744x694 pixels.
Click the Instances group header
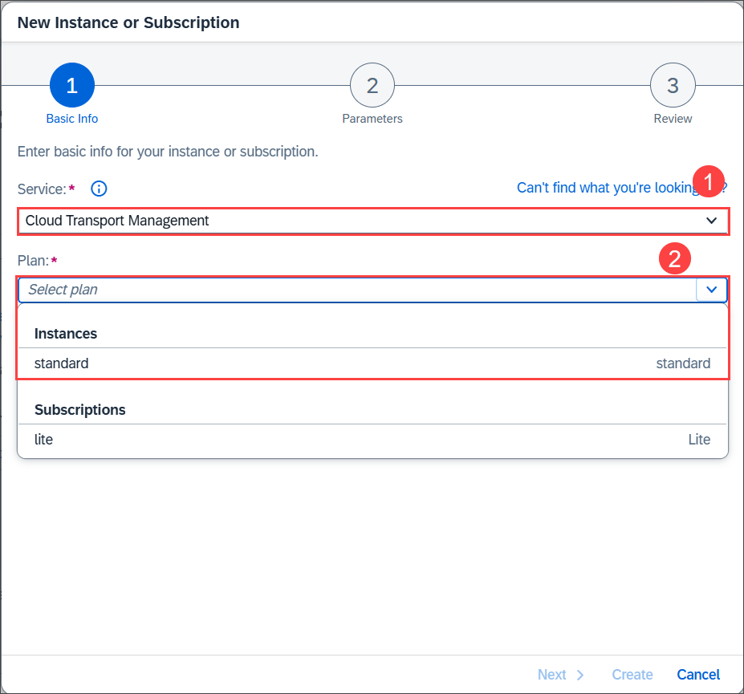coord(66,334)
